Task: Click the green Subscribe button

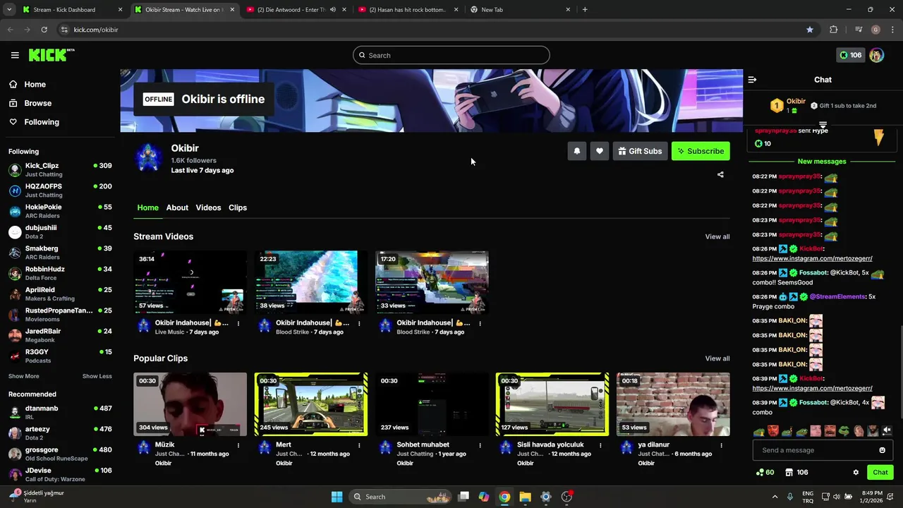Action: (701, 151)
